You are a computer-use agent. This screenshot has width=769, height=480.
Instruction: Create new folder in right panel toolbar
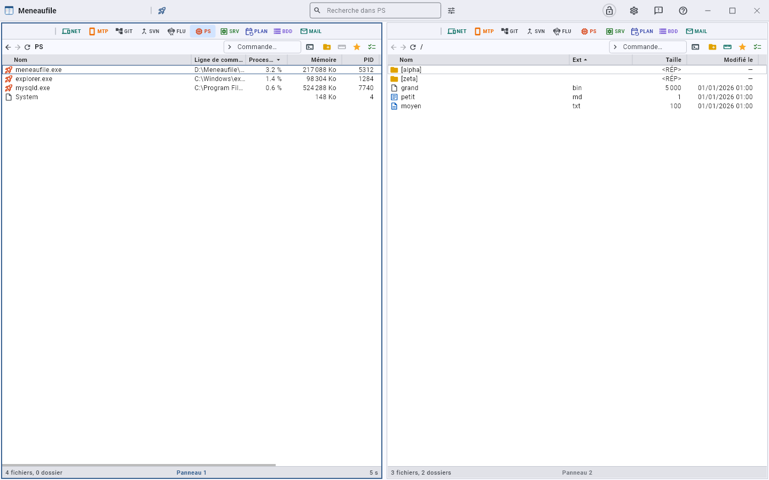click(712, 47)
